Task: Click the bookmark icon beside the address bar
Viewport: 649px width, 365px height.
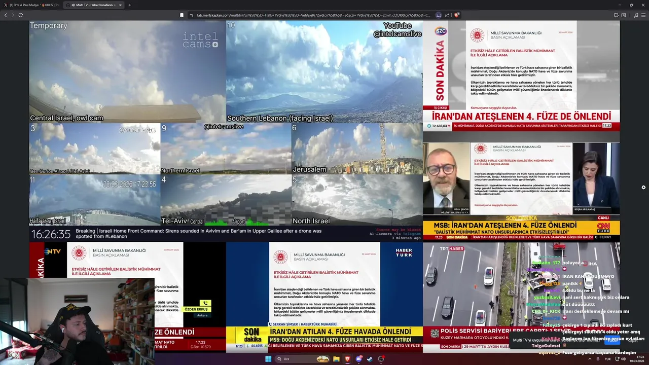Action: click(x=182, y=15)
